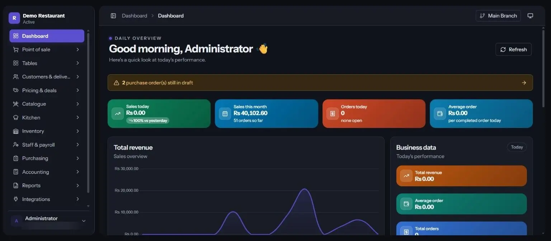Image resolution: width=551 pixels, height=241 pixels.
Task: Click the Administrator avatar A icon
Action: click(16, 221)
